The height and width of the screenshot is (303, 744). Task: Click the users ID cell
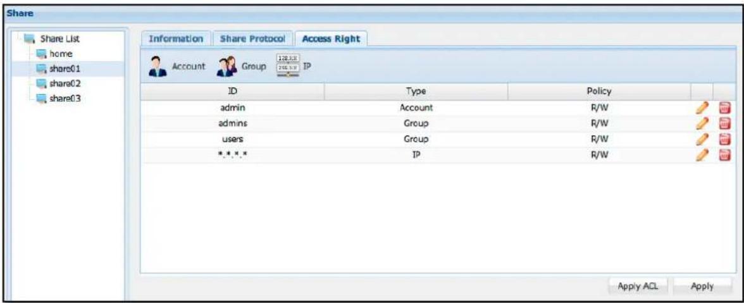tap(233, 139)
